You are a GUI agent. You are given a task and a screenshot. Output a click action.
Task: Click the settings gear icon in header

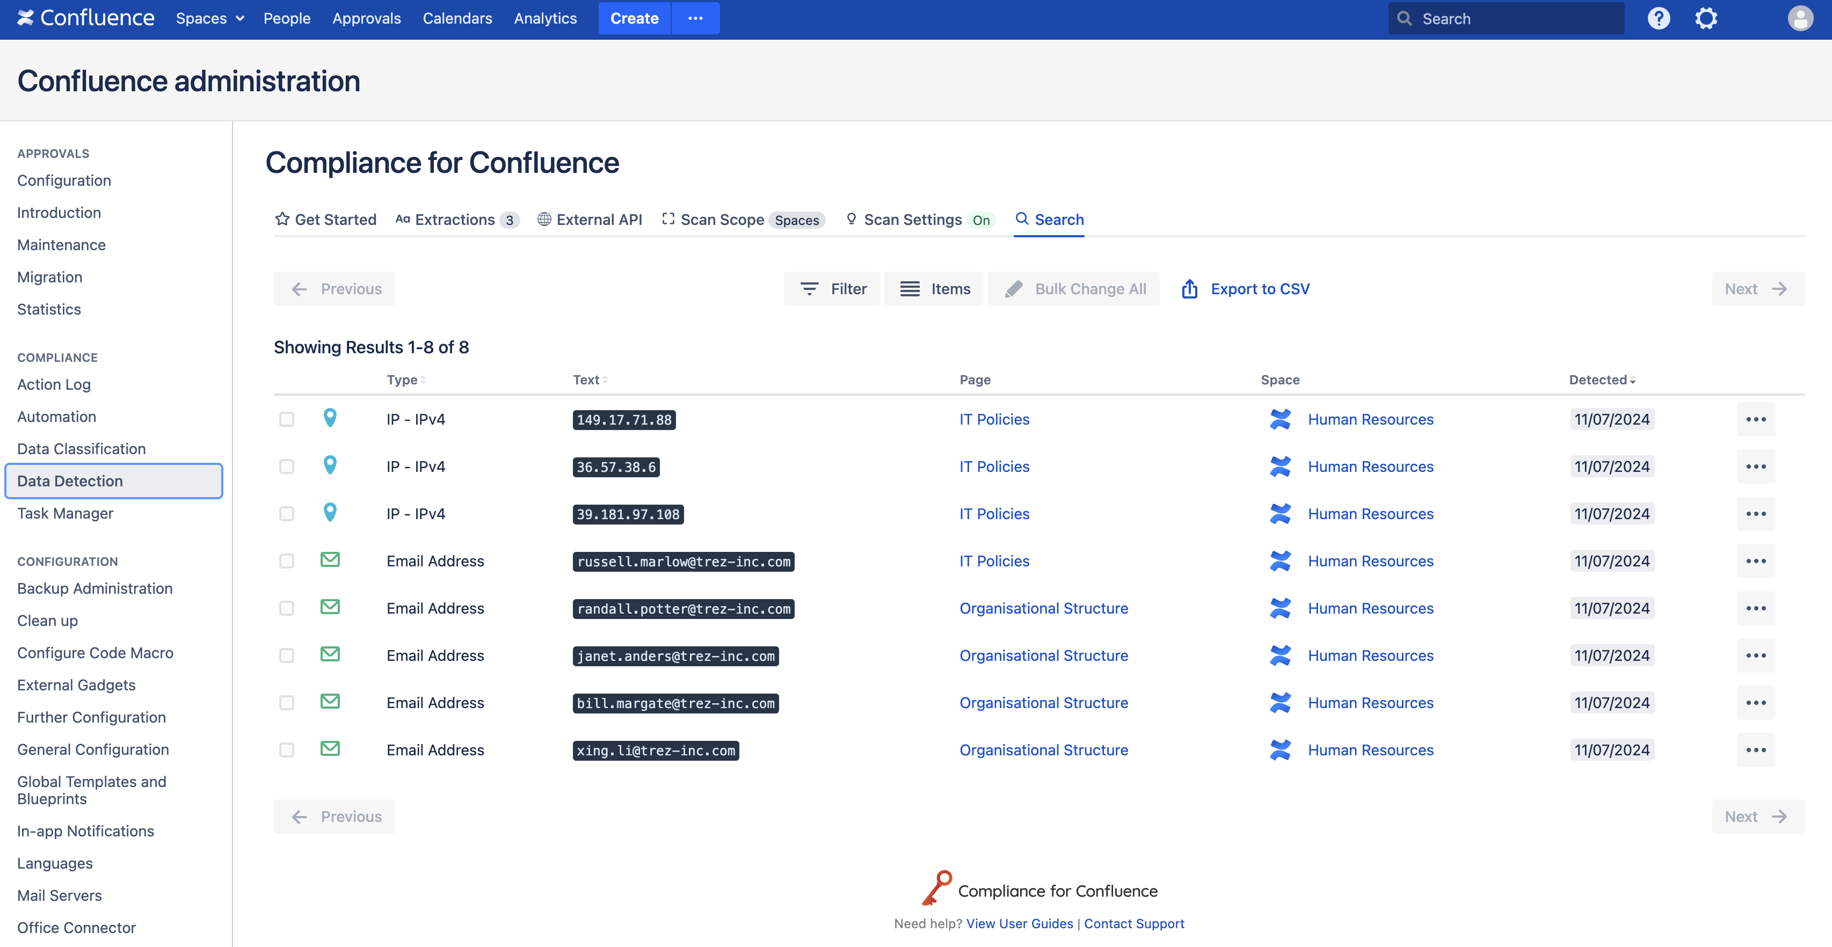1705,18
